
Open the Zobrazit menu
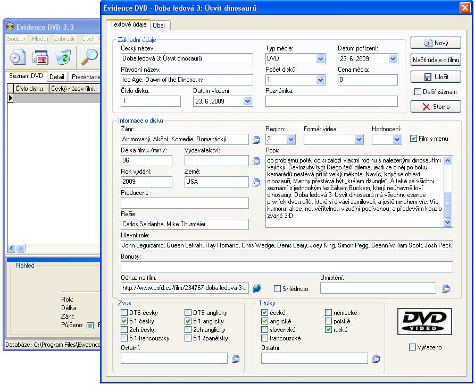click(x=64, y=39)
